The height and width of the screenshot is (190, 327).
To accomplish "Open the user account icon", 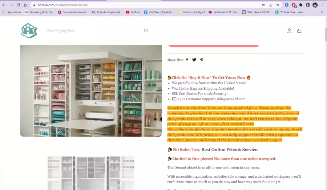I will (x=289, y=31).
